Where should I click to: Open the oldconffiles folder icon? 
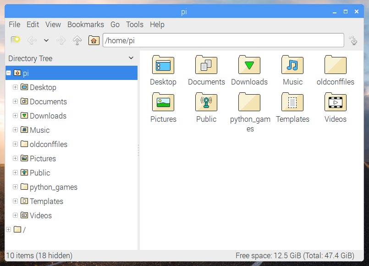point(335,66)
